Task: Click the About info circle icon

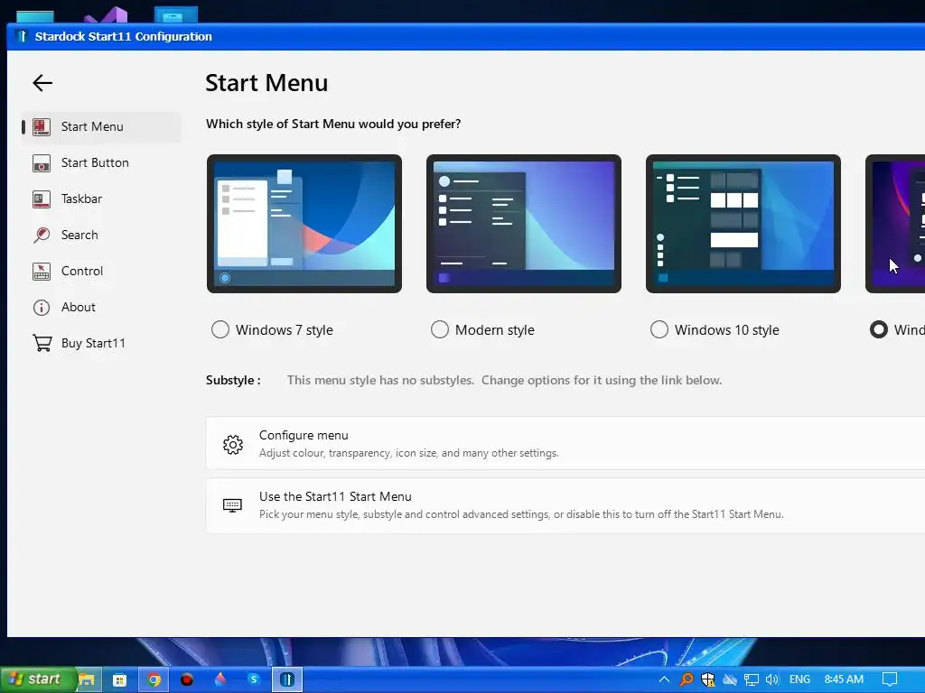Action: (x=42, y=308)
